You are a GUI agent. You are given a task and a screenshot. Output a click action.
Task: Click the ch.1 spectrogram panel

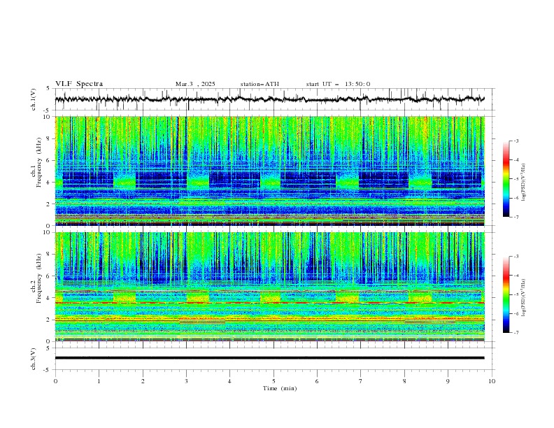tap(270, 171)
